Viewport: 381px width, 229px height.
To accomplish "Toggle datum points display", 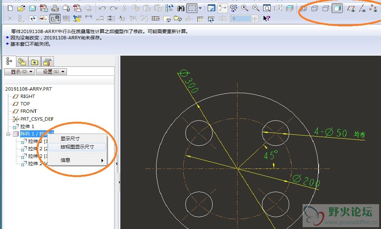I will (373, 8).
